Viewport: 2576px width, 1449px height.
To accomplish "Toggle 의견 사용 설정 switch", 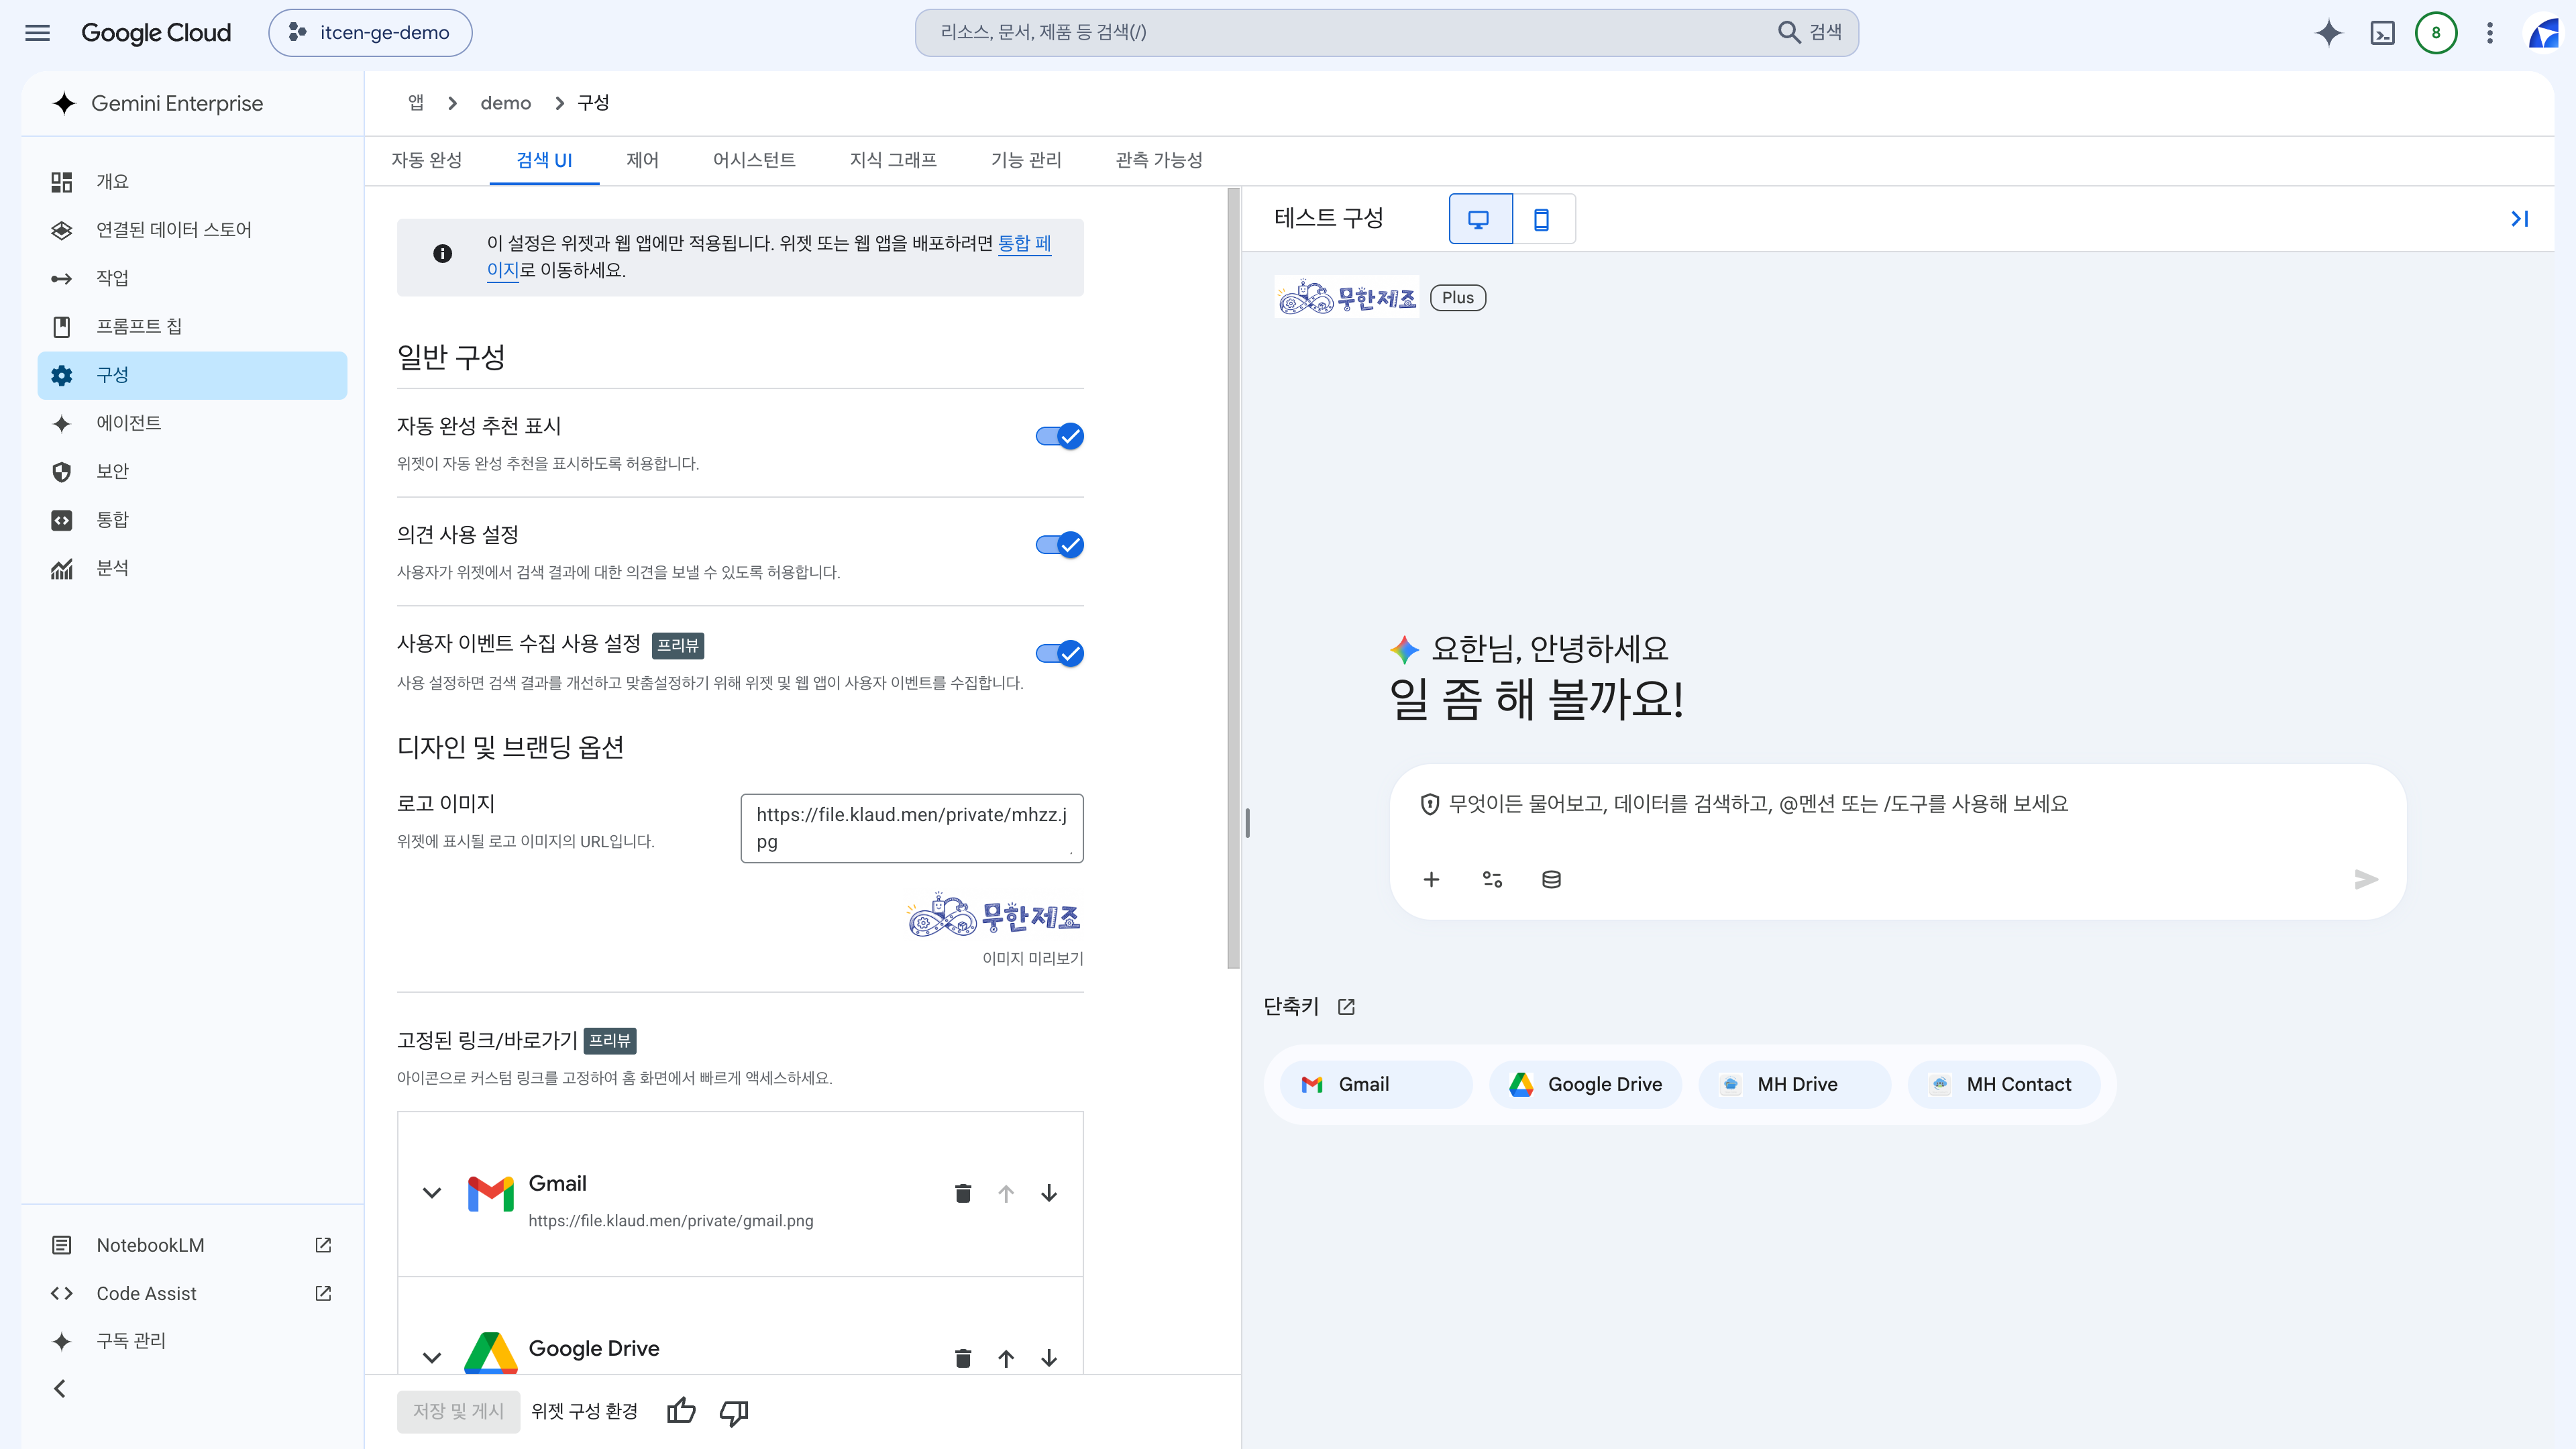I will point(1060,545).
